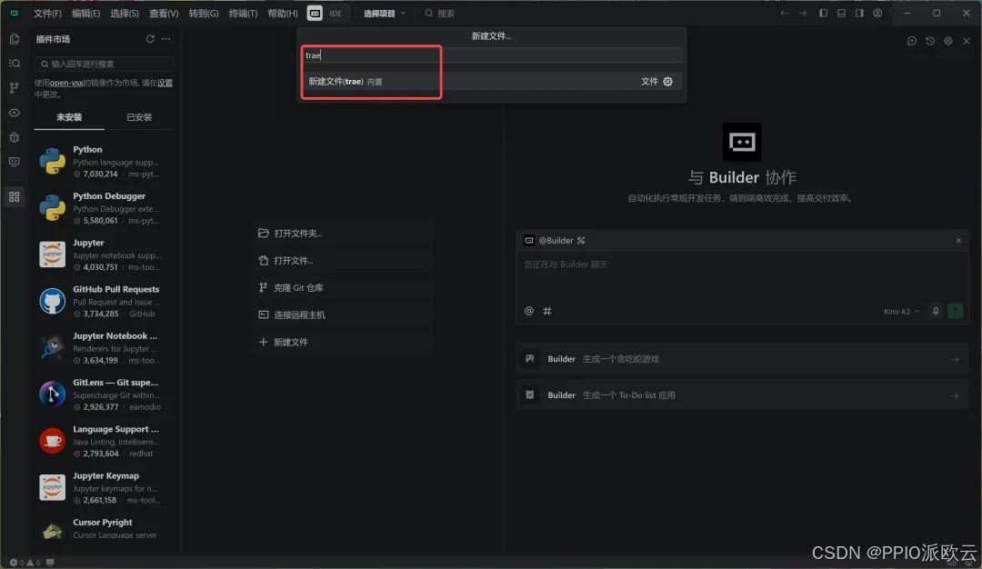This screenshot has width=982, height=569.
Task: Send the chat message with green arrow
Action: (x=956, y=311)
